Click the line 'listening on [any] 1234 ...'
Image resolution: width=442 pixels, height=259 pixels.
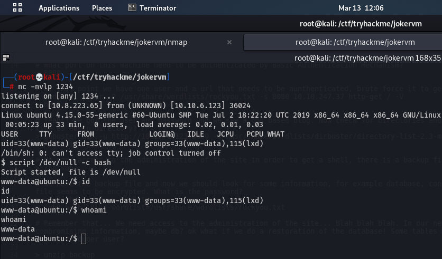point(58,96)
